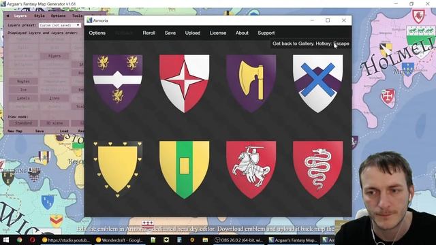Open the Options menu in Armoria
Screen dimensions: 436x245
pyautogui.click(x=97, y=33)
